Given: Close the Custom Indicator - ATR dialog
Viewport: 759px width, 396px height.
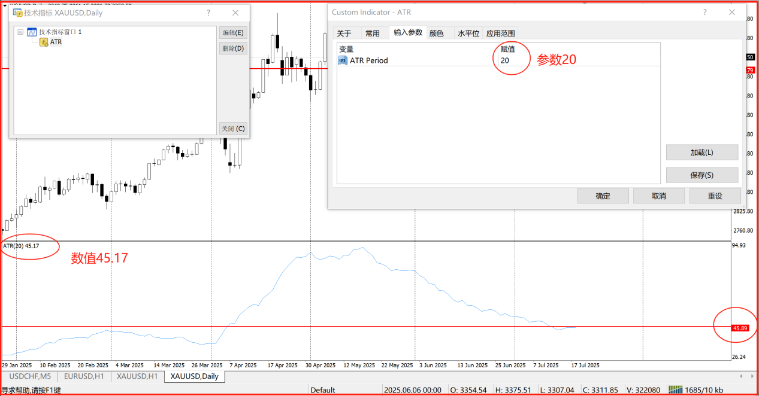Looking at the screenshot, I should pos(732,12).
